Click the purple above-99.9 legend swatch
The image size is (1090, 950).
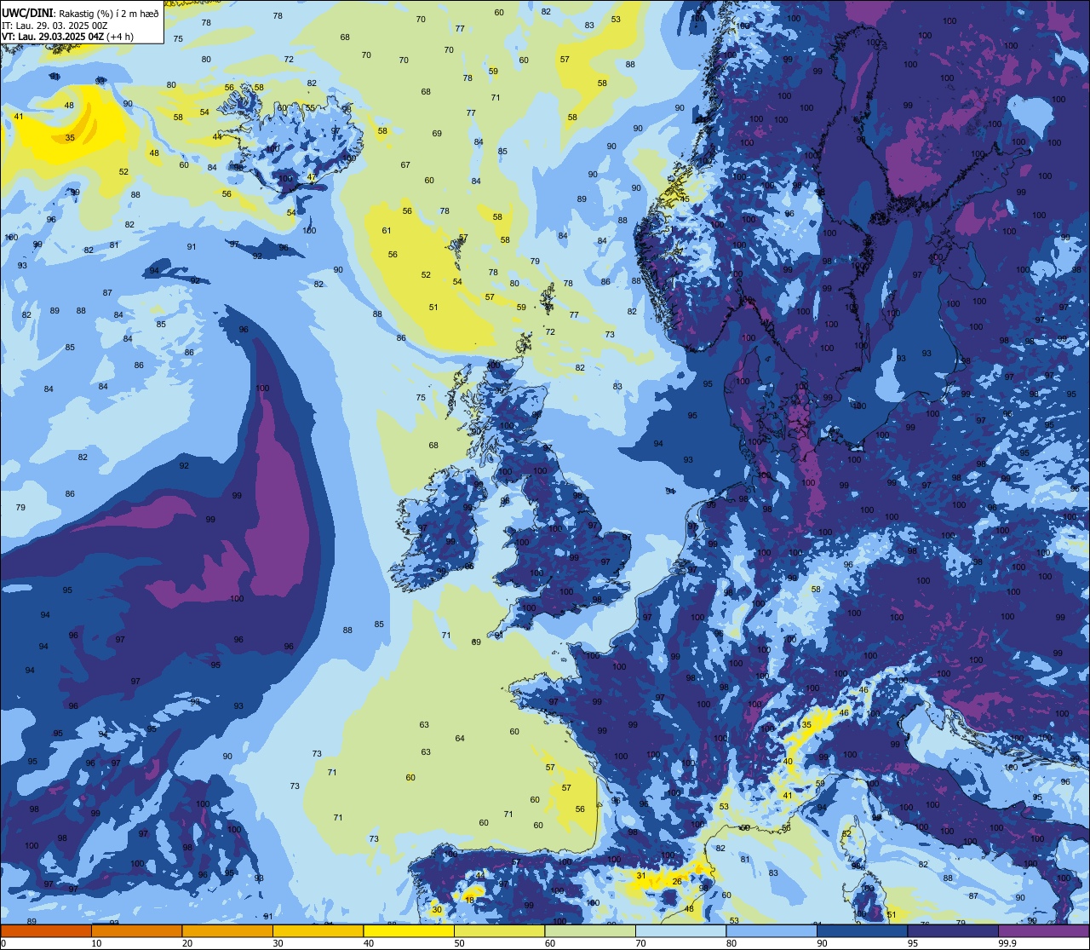pos(1043,931)
